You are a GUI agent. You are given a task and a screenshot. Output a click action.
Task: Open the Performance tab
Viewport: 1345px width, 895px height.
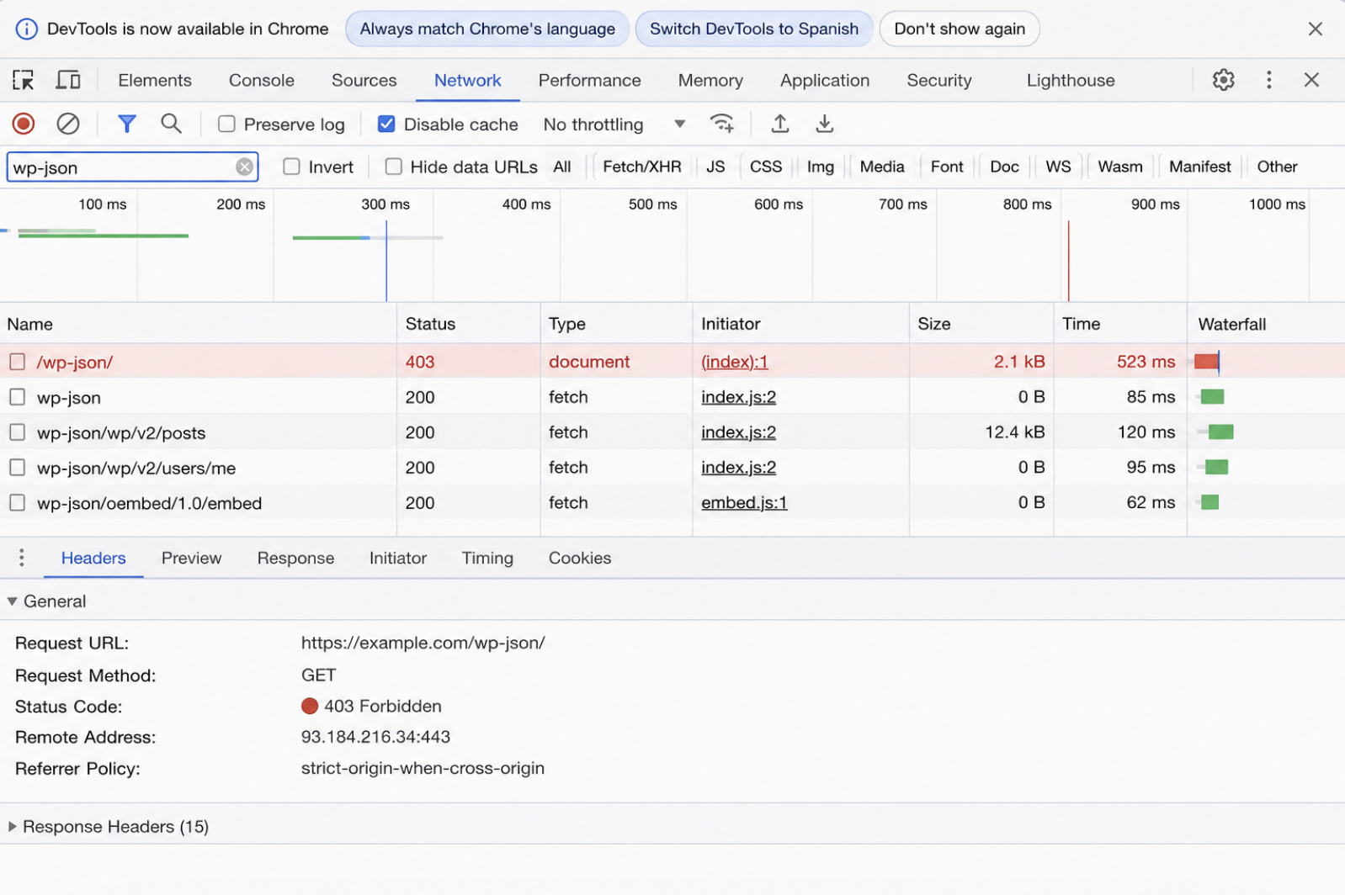click(x=589, y=80)
